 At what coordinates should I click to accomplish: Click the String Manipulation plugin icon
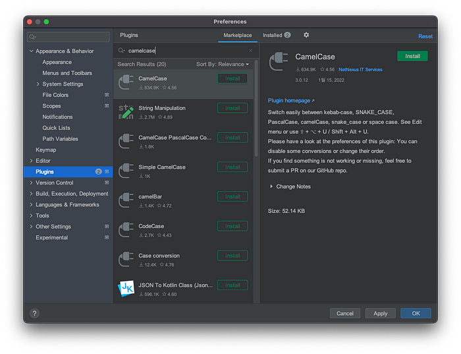(126, 112)
